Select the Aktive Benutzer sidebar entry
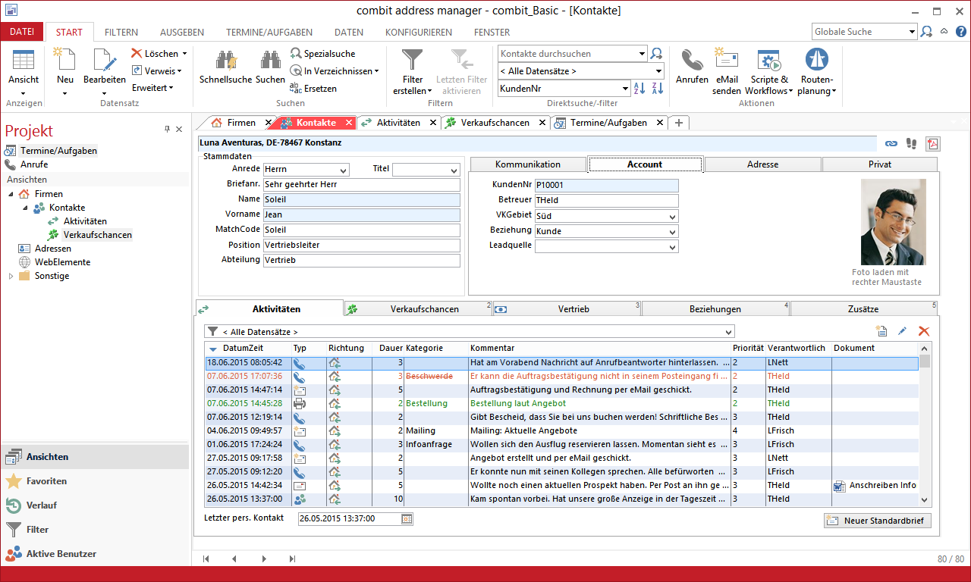Screen dimensions: 971x582 coord(61,554)
